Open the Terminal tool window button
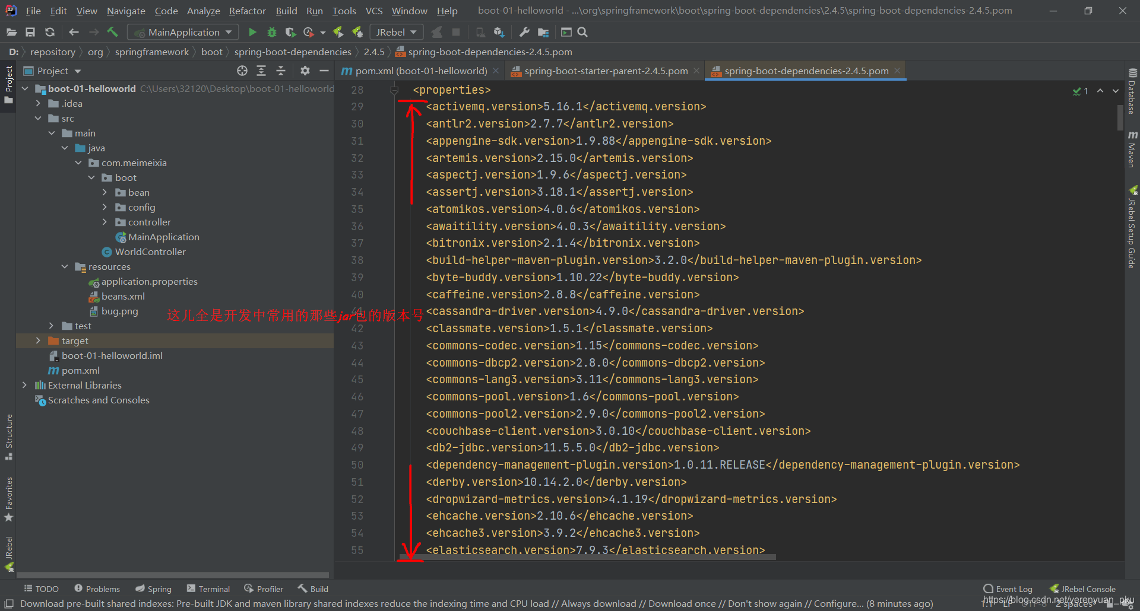Image resolution: width=1140 pixels, height=611 pixels. click(208, 588)
